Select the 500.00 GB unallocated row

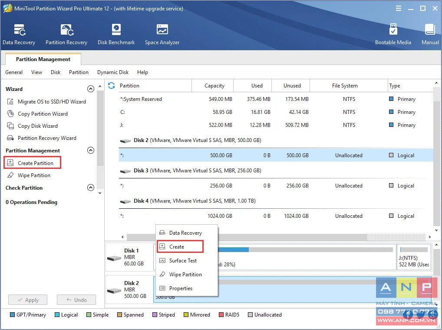(276, 155)
